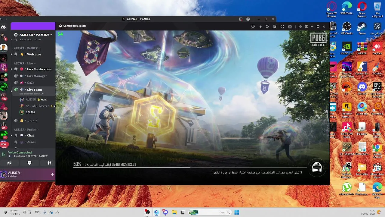Screen dimensions: 385x217
Task: Open NVIDIA App desktop shortcut
Action: pyautogui.click(x=347, y=48)
